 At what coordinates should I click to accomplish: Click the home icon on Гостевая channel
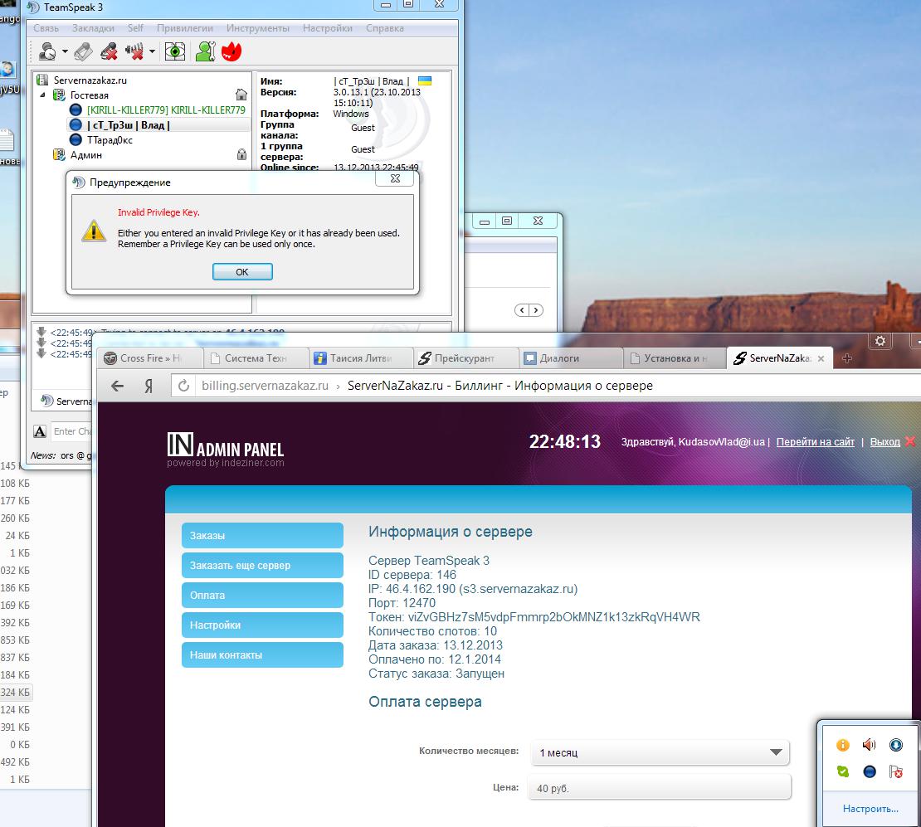pos(241,95)
